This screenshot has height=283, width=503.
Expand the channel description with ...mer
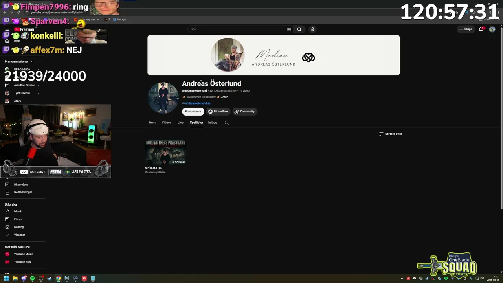(x=224, y=97)
